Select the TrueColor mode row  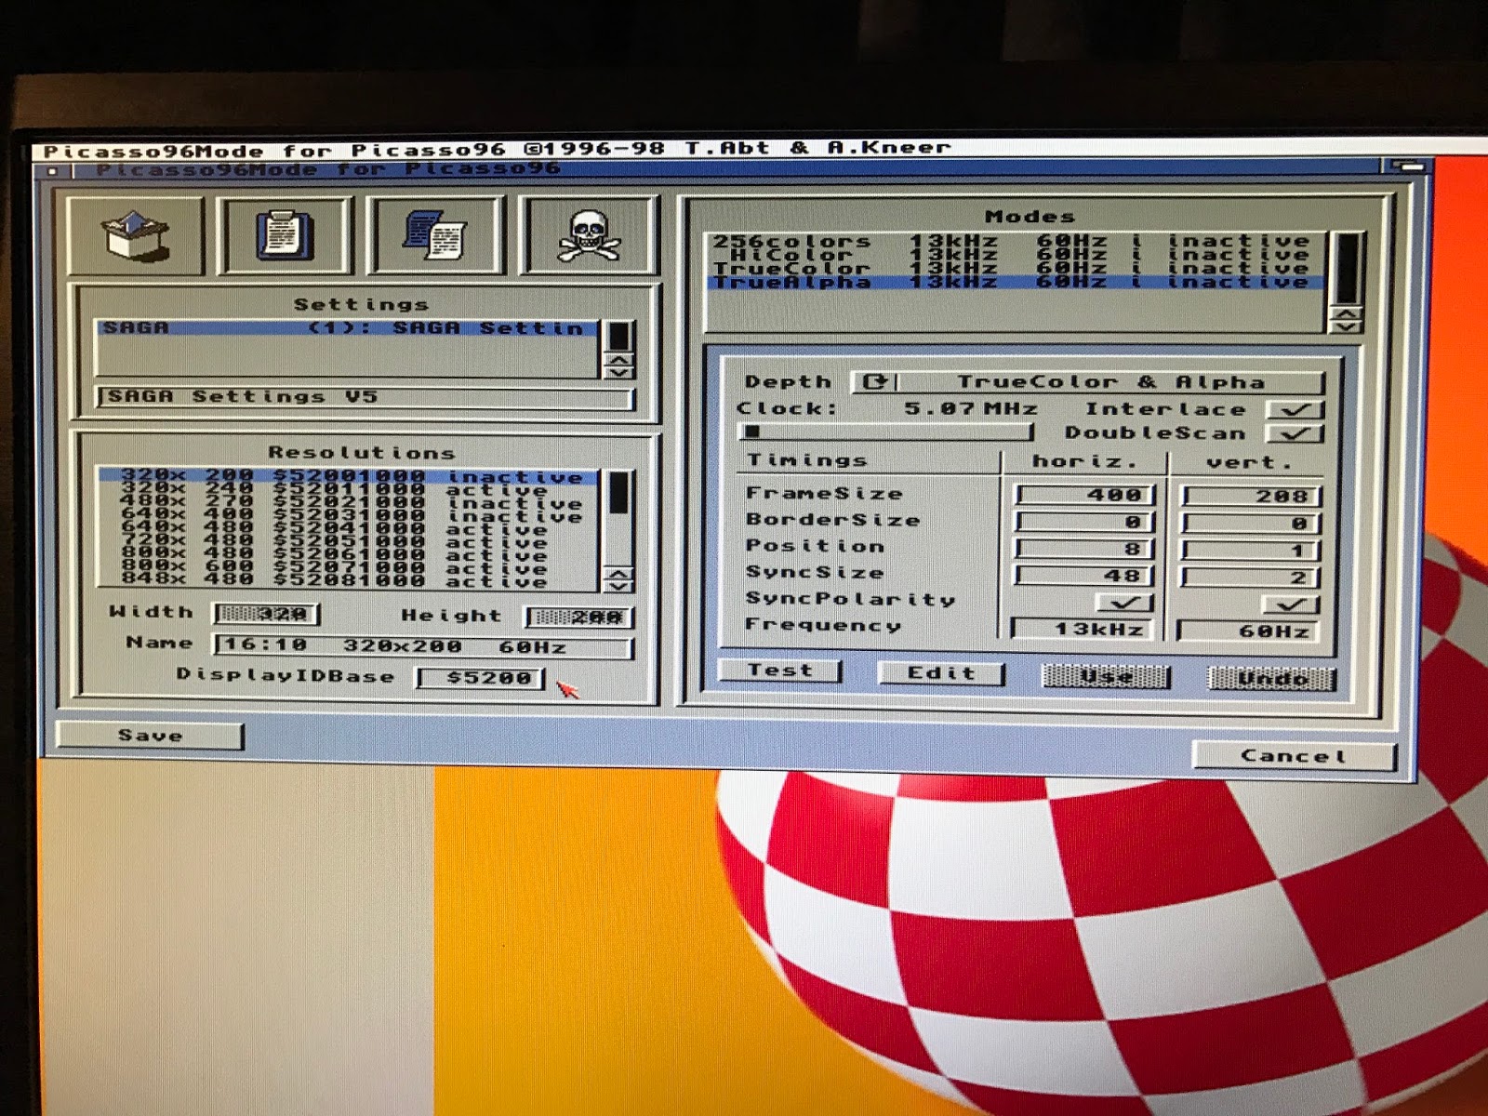(x=1015, y=268)
